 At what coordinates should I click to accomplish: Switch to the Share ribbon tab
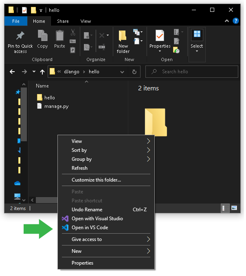coord(63,21)
